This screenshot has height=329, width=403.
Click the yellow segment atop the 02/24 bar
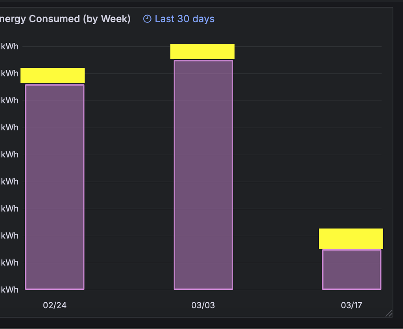52,75
